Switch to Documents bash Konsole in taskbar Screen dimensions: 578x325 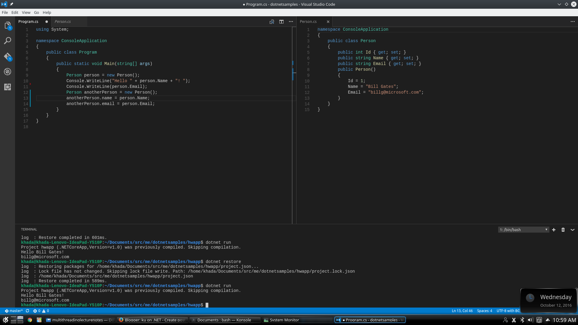point(225,320)
